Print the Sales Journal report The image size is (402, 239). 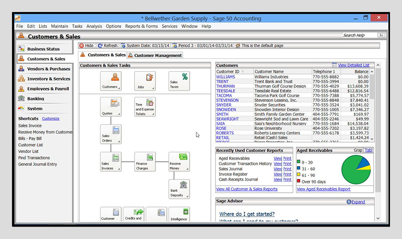pos(287,169)
